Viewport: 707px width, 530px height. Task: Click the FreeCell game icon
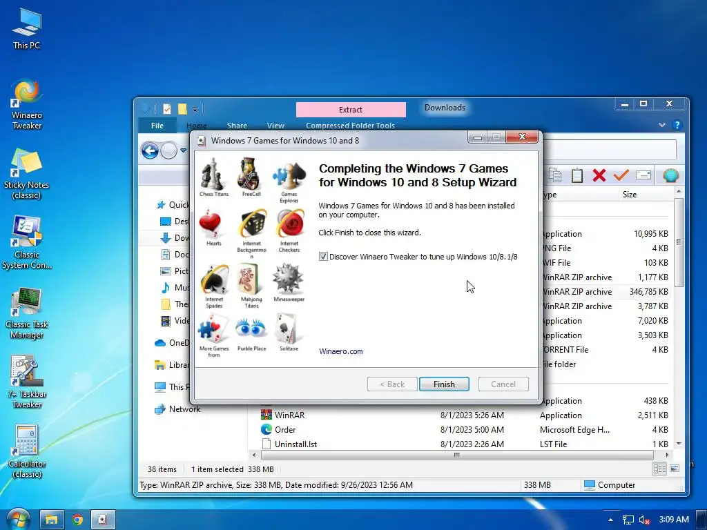(251, 175)
